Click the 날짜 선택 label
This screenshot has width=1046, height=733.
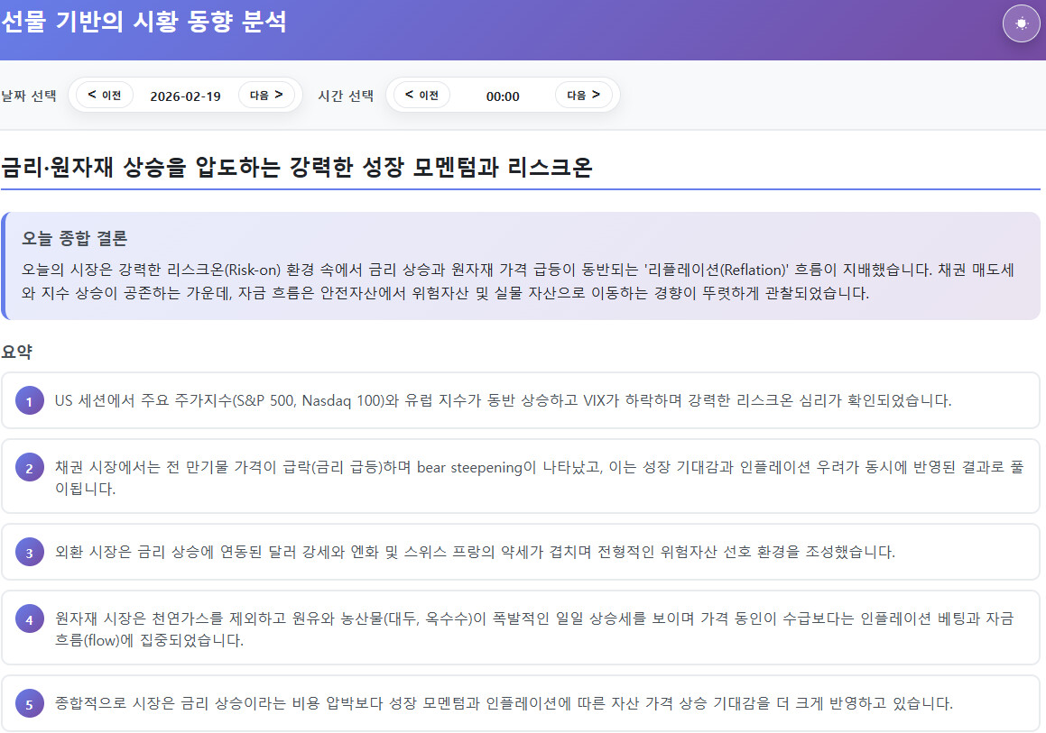(x=29, y=96)
